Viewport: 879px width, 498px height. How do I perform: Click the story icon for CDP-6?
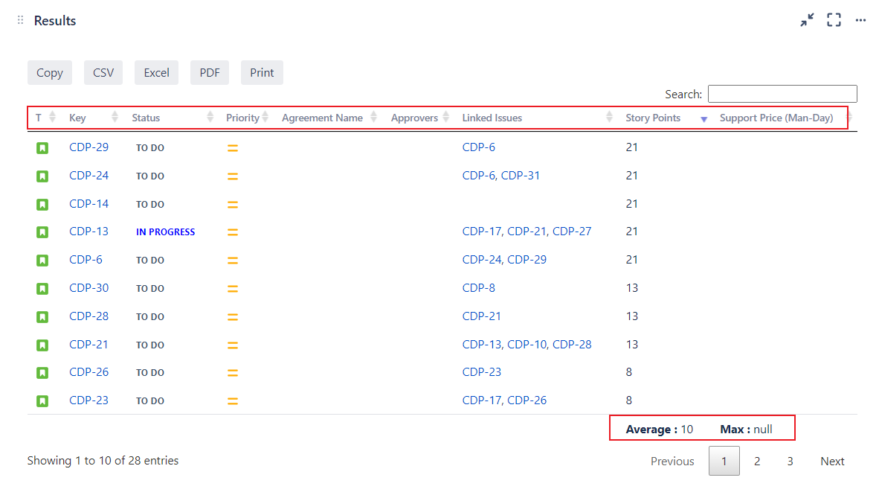[x=42, y=261]
